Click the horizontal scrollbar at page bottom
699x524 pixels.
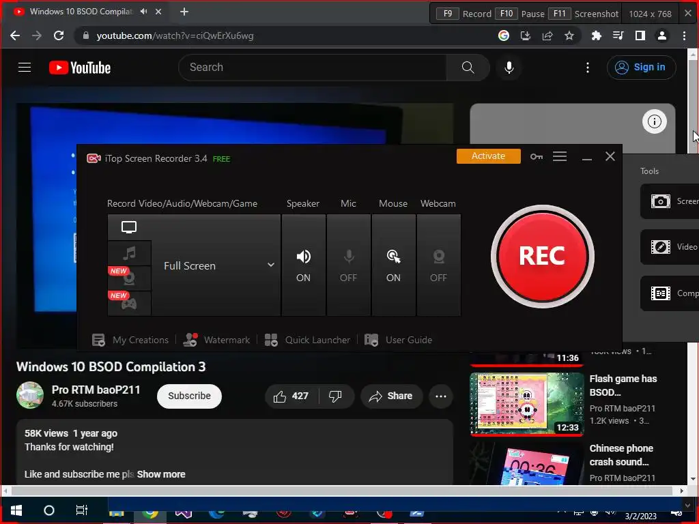[341, 491]
